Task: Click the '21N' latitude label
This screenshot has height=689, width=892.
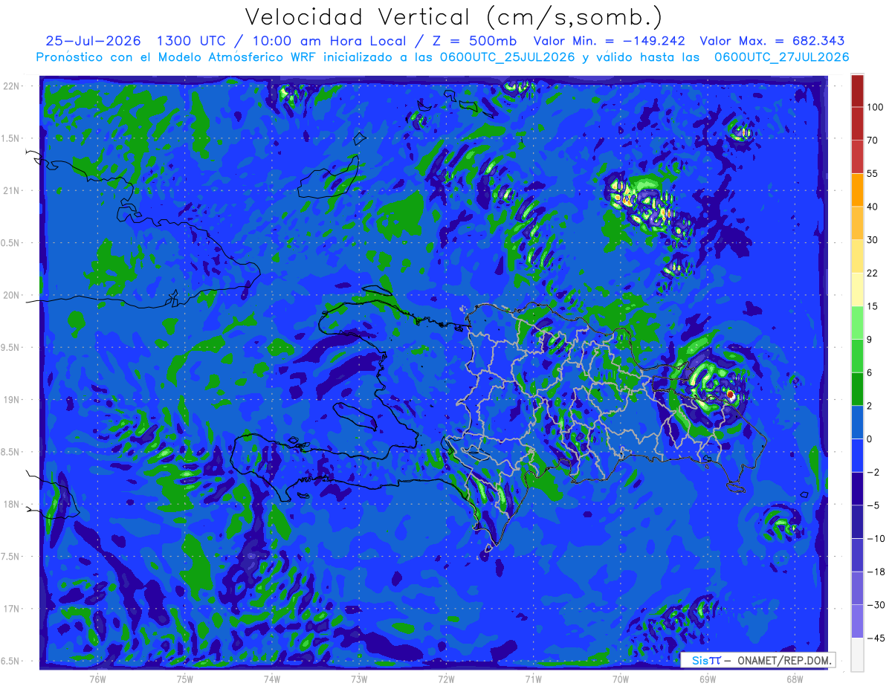Action: tap(11, 191)
